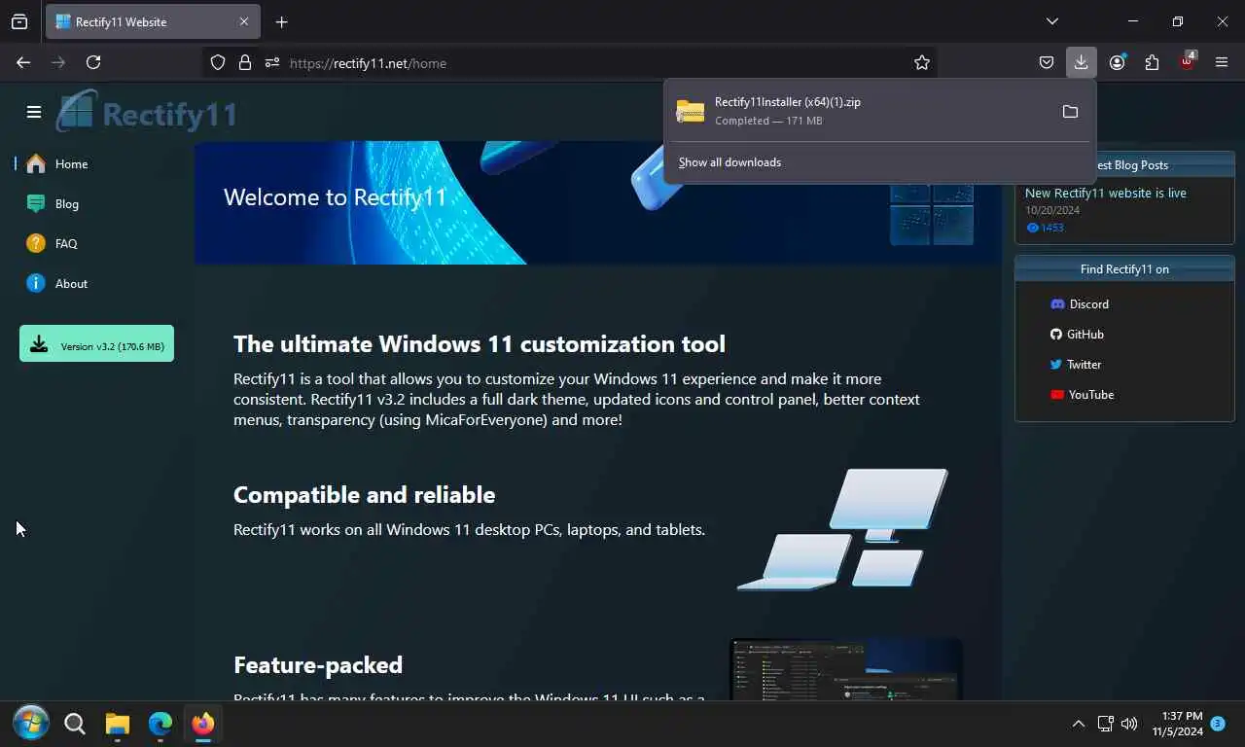Open network tray icon

(1105, 724)
